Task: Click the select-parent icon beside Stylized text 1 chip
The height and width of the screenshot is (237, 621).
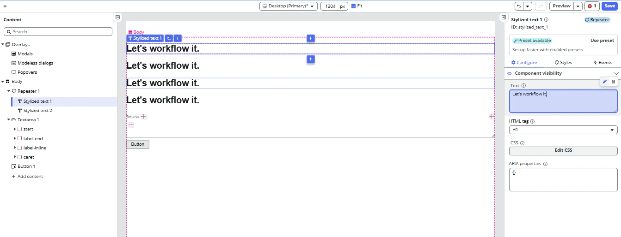Action: coord(169,38)
